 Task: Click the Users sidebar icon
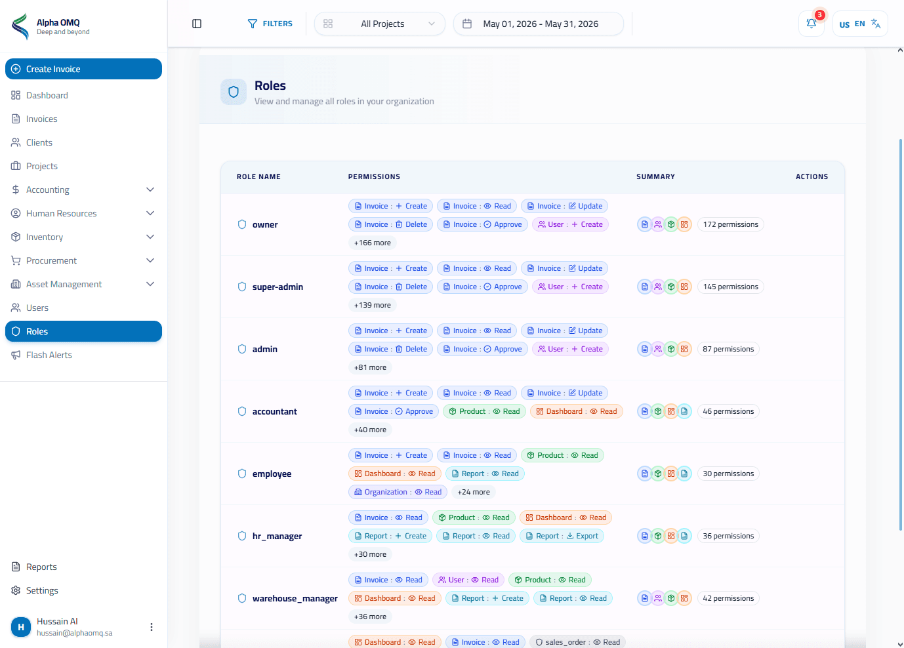tap(16, 308)
